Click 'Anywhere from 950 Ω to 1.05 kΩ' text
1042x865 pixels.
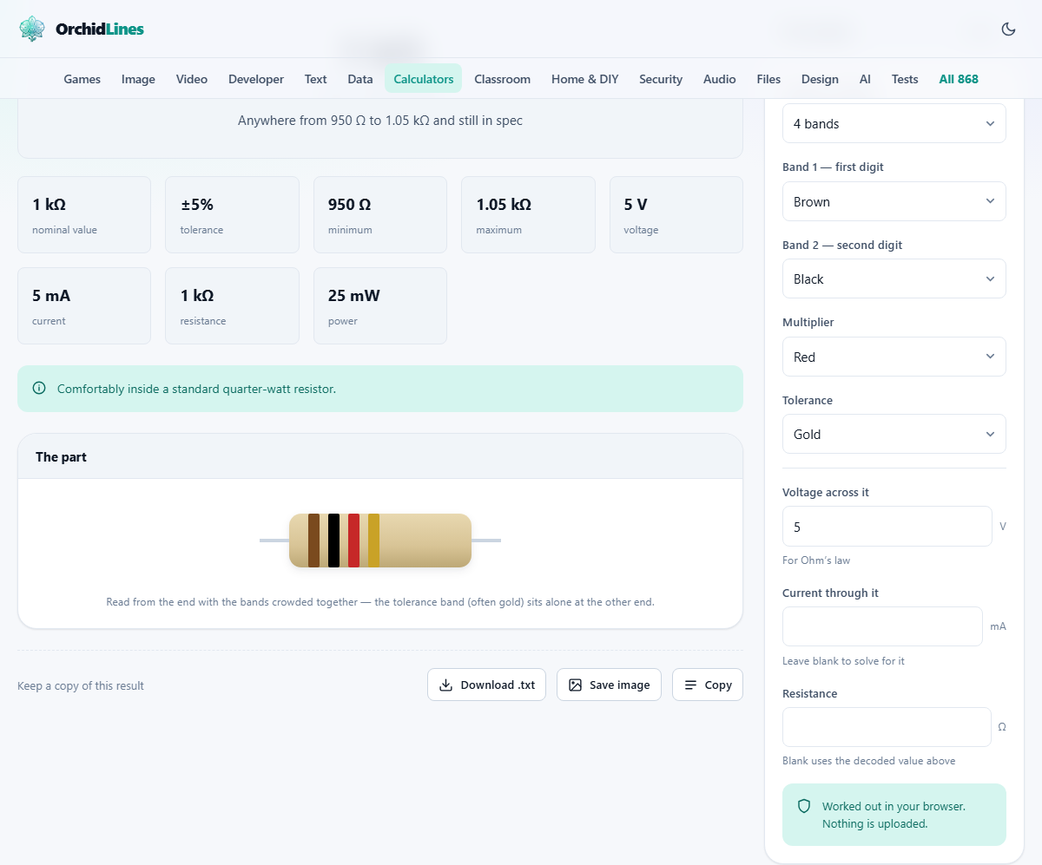(380, 121)
